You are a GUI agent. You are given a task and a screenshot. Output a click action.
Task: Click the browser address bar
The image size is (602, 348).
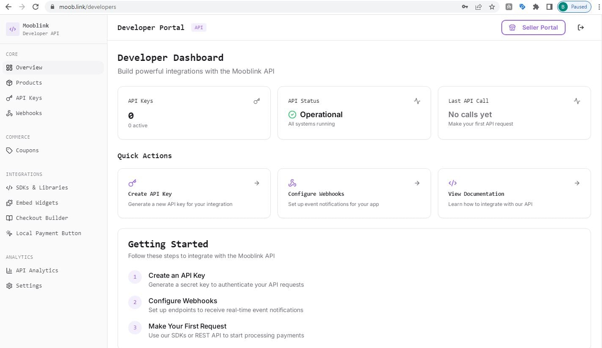[254, 7]
